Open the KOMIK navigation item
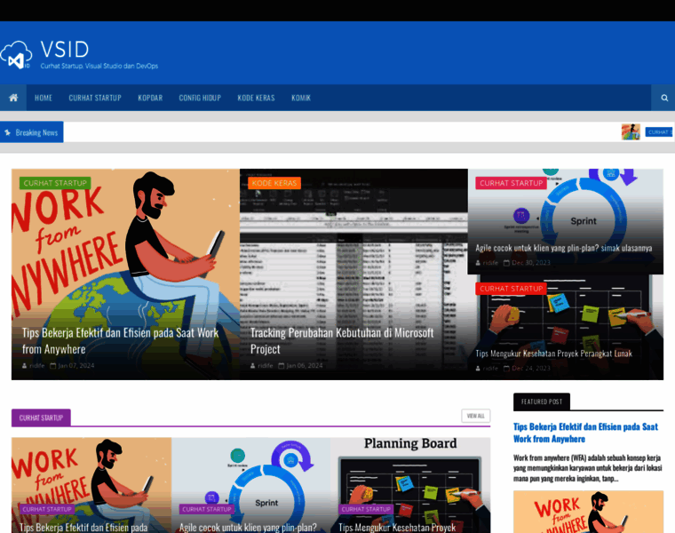 [x=301, y=98]
